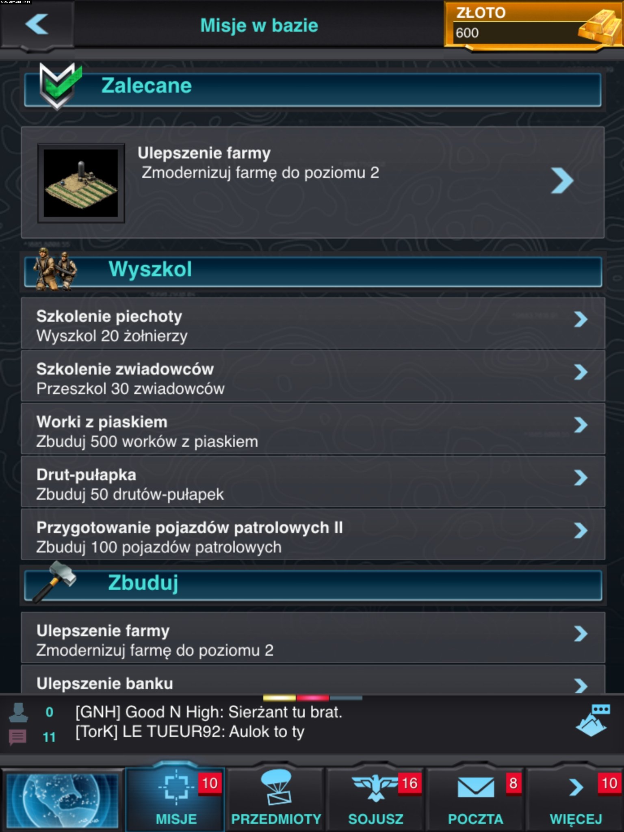This screenshot has width=624, height=832.
Task: Open Przygotowanie pojazdów patrolowych II mission
Action: click(x=313, y=534)
